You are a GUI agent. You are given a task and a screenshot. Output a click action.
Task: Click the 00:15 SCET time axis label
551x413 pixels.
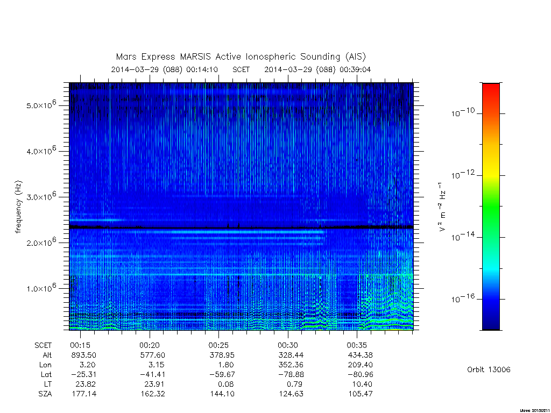(80, 345)
